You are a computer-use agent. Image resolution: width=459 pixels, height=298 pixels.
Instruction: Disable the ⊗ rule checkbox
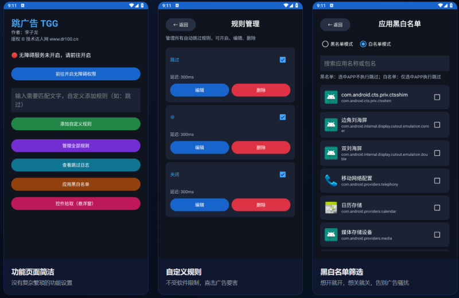282,117
